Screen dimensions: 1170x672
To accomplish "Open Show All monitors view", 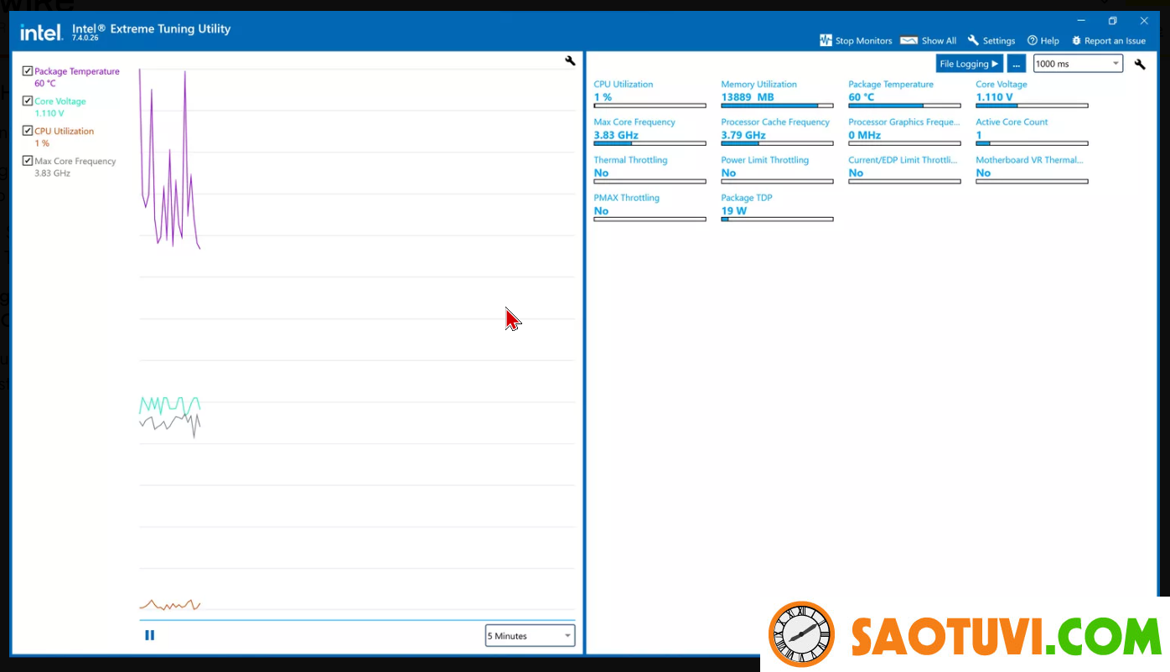I will 928,40.
